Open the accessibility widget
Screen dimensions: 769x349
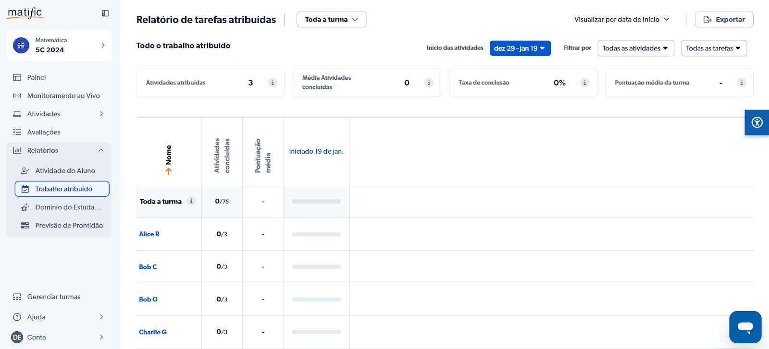757,122
